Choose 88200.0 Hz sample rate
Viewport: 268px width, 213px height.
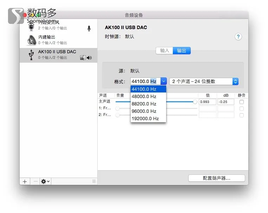[x=148, y=104]
